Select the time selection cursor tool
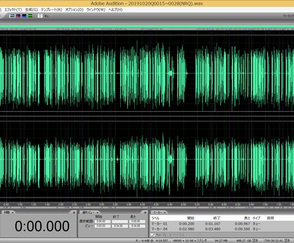The image size is (294, 243). pos(40,15)
